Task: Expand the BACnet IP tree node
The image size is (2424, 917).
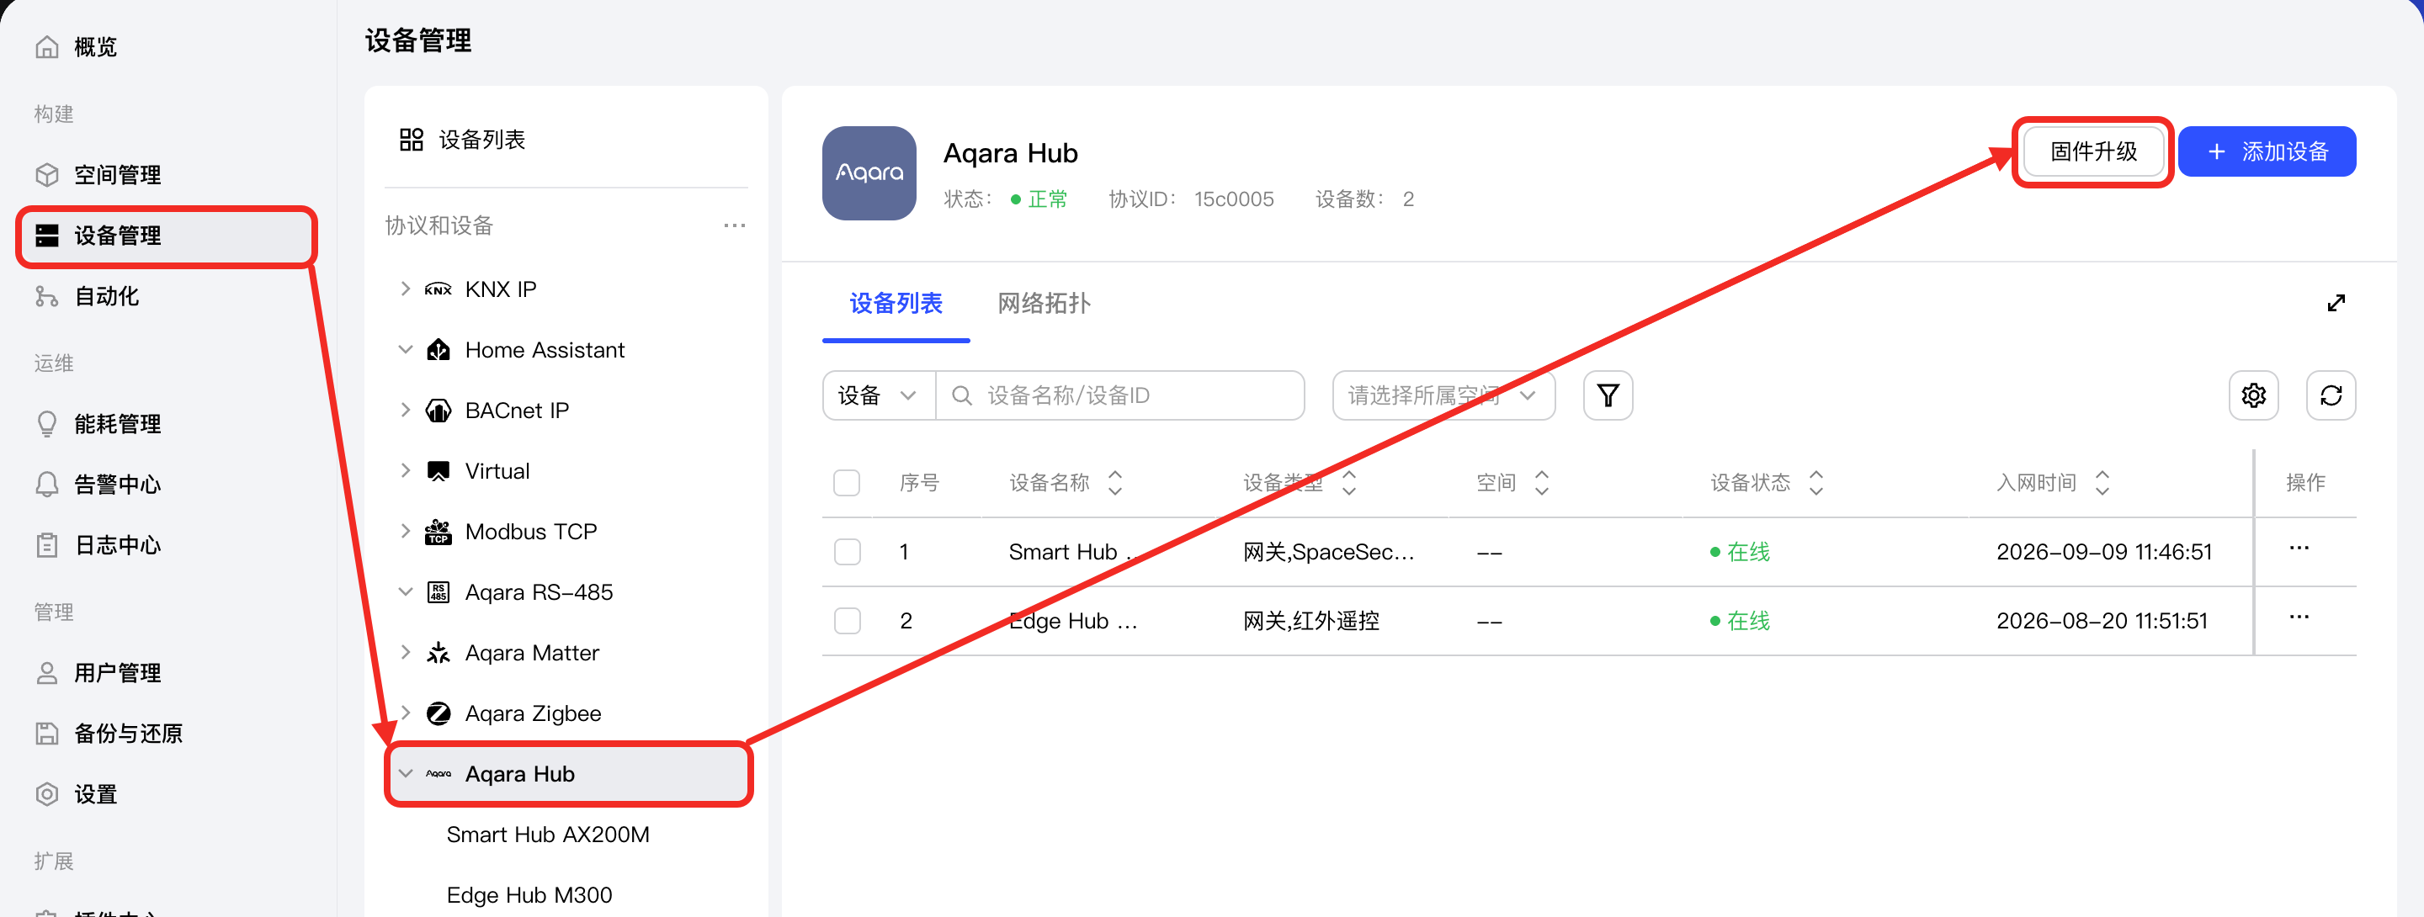Action: pyautogui.click(x=406, y=410)
